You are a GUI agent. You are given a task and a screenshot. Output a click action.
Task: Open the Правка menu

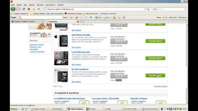coord(19,5)
